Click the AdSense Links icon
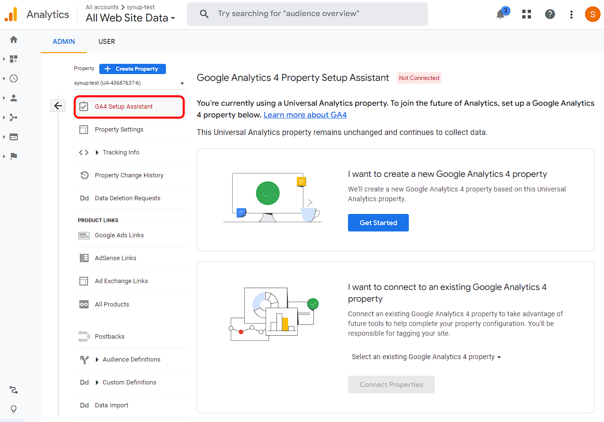This screenshot has height=422, width=604. point(84,258)
